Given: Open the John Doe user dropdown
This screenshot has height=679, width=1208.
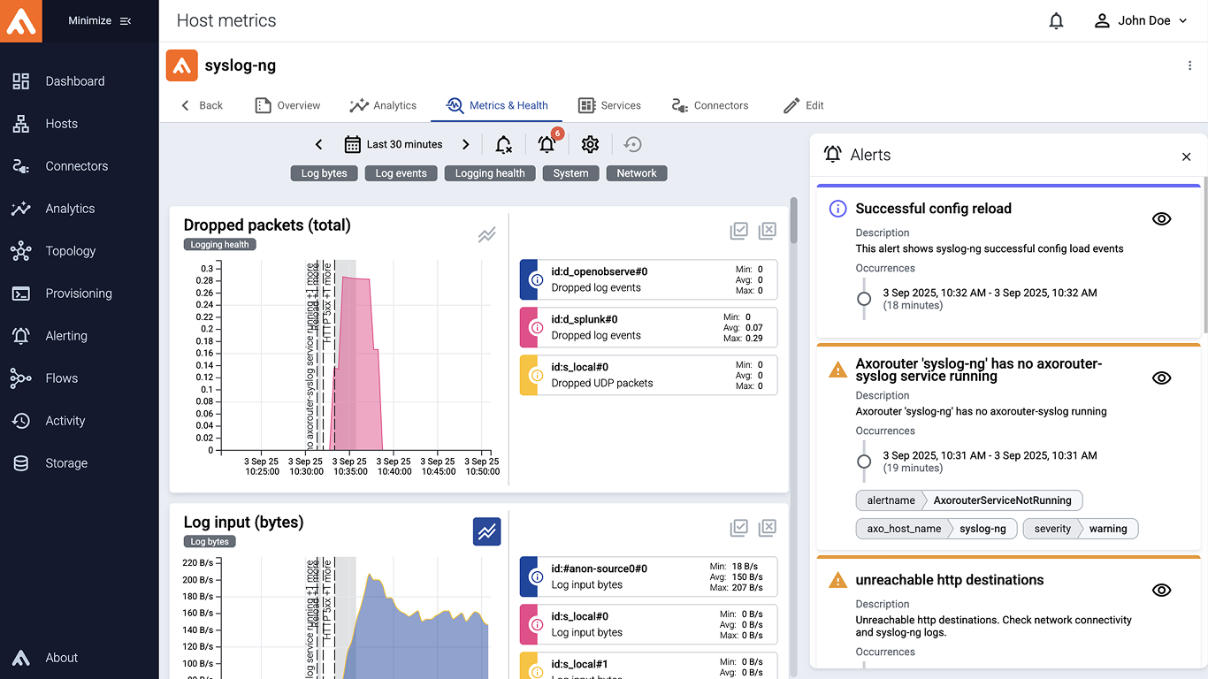Looking at the screenshot, I should (1143, 20).
